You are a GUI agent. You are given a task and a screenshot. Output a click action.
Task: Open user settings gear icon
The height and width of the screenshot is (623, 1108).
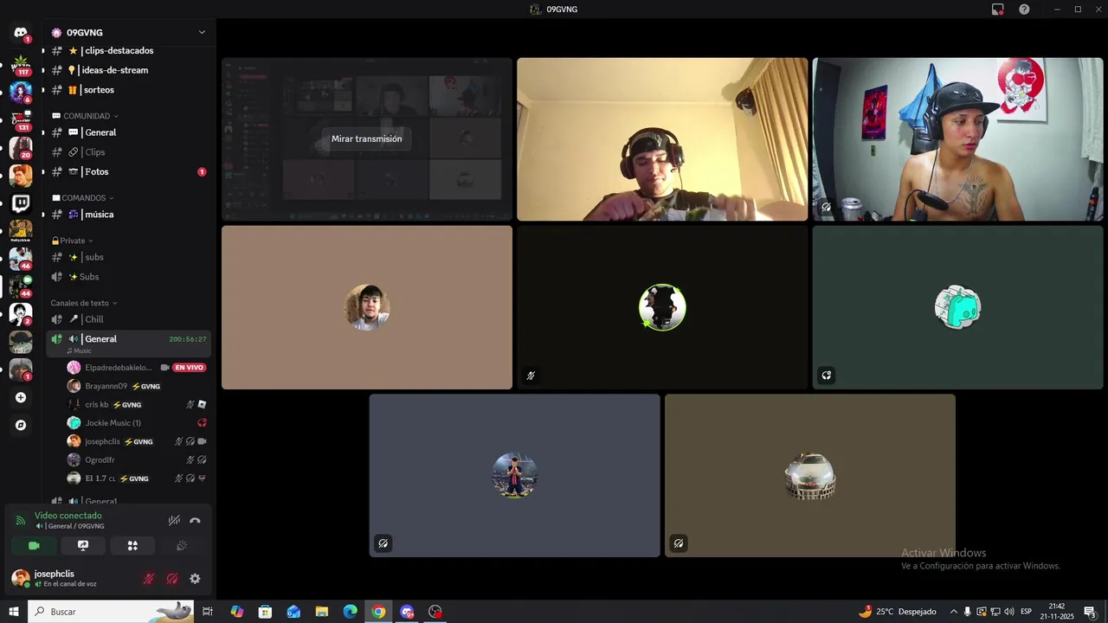click(195, 579)
